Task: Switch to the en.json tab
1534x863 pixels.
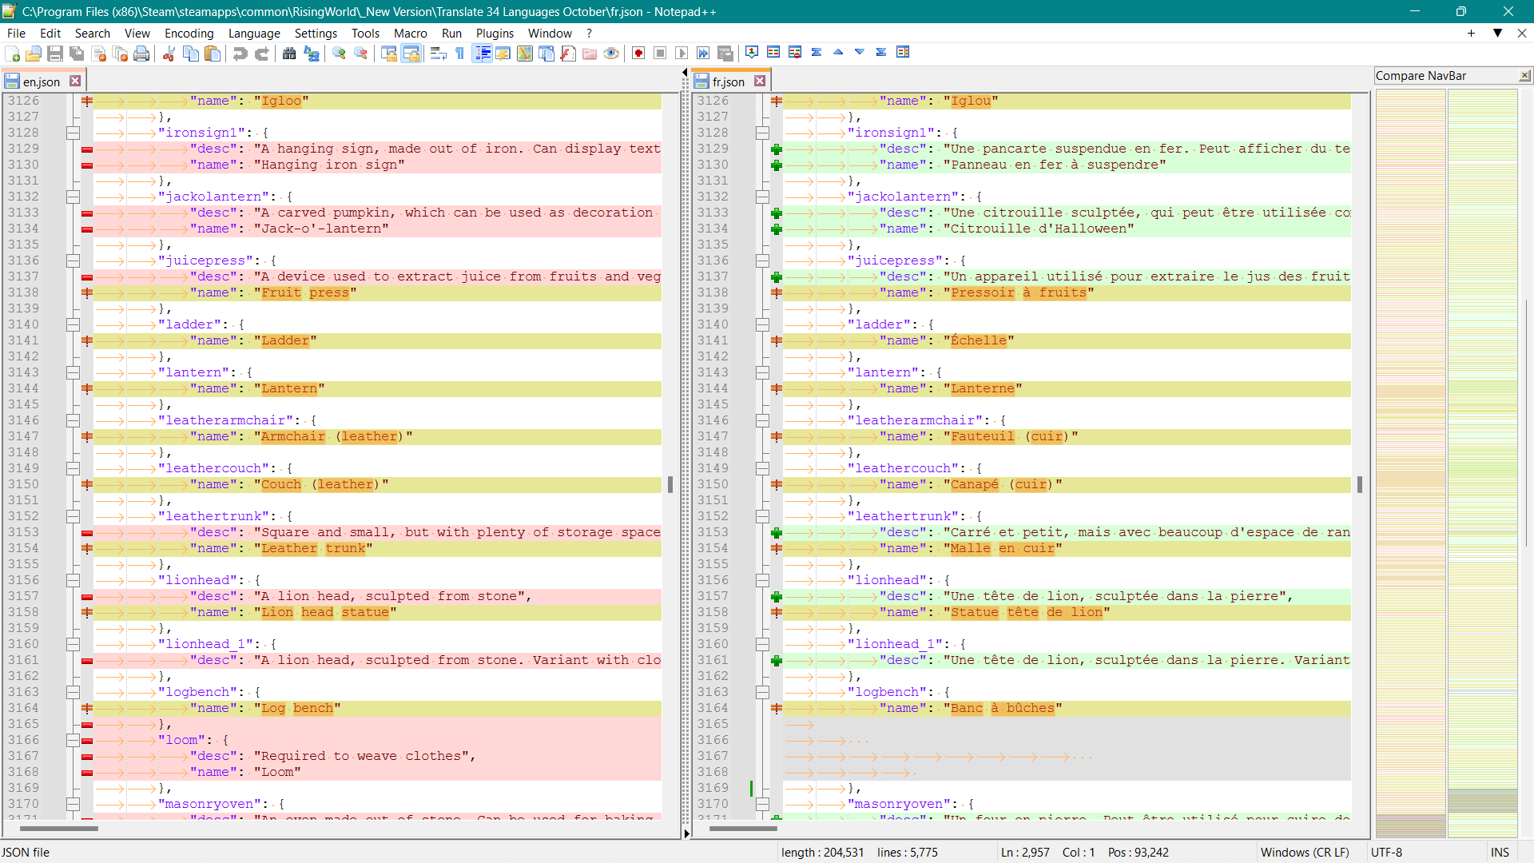Action: coord(41,82)
